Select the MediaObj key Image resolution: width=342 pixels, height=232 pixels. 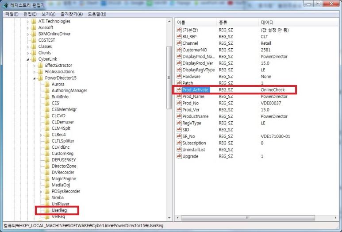(x=61, y=185)
